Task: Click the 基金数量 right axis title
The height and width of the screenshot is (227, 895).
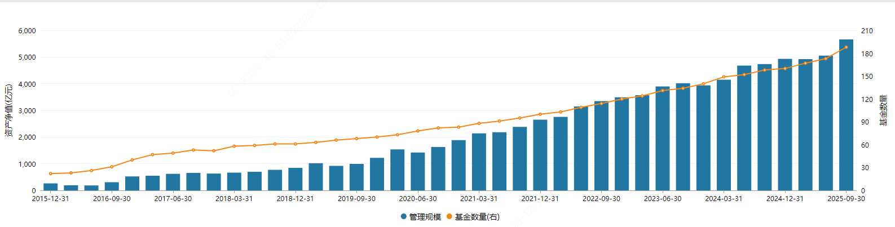Action: [x=883, y=110]
